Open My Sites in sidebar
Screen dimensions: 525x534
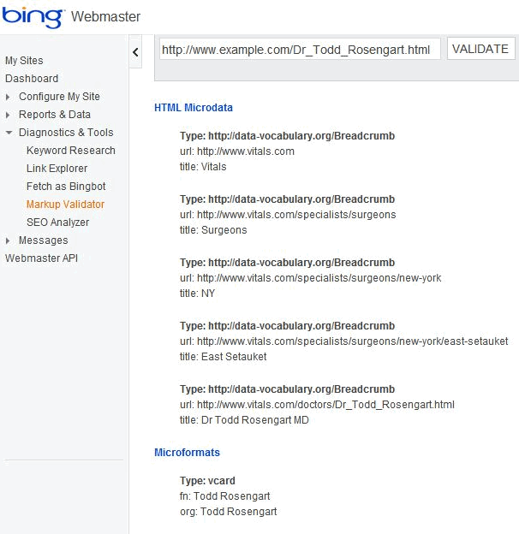[24, 61]
